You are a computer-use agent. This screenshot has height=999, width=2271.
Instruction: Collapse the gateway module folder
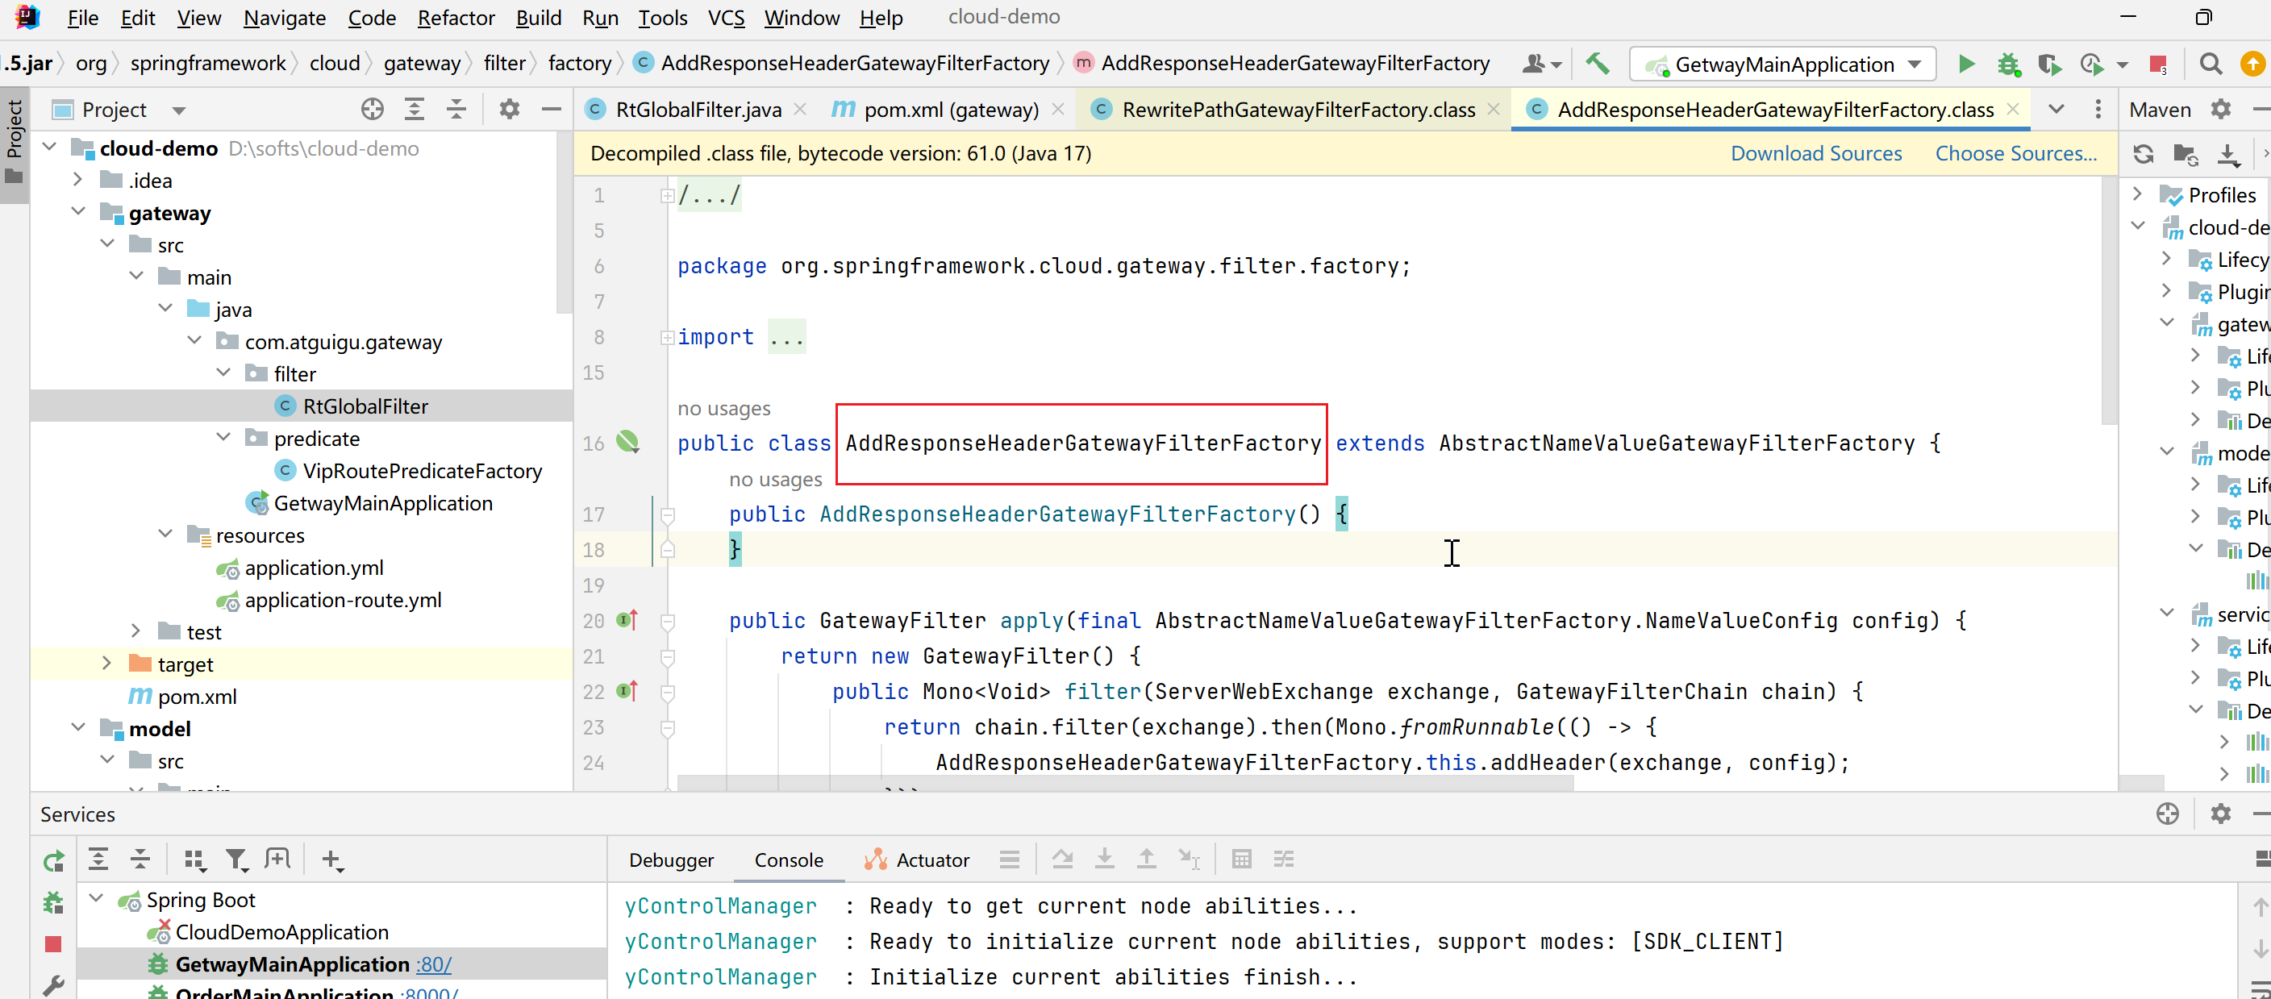tap(78, 213)
